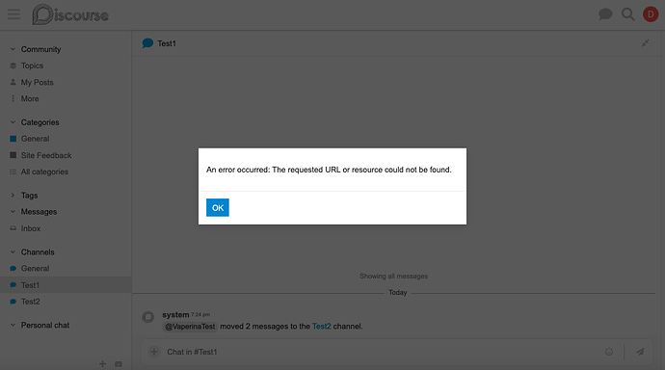Collapse the Categories section chevron

(13, 122)
